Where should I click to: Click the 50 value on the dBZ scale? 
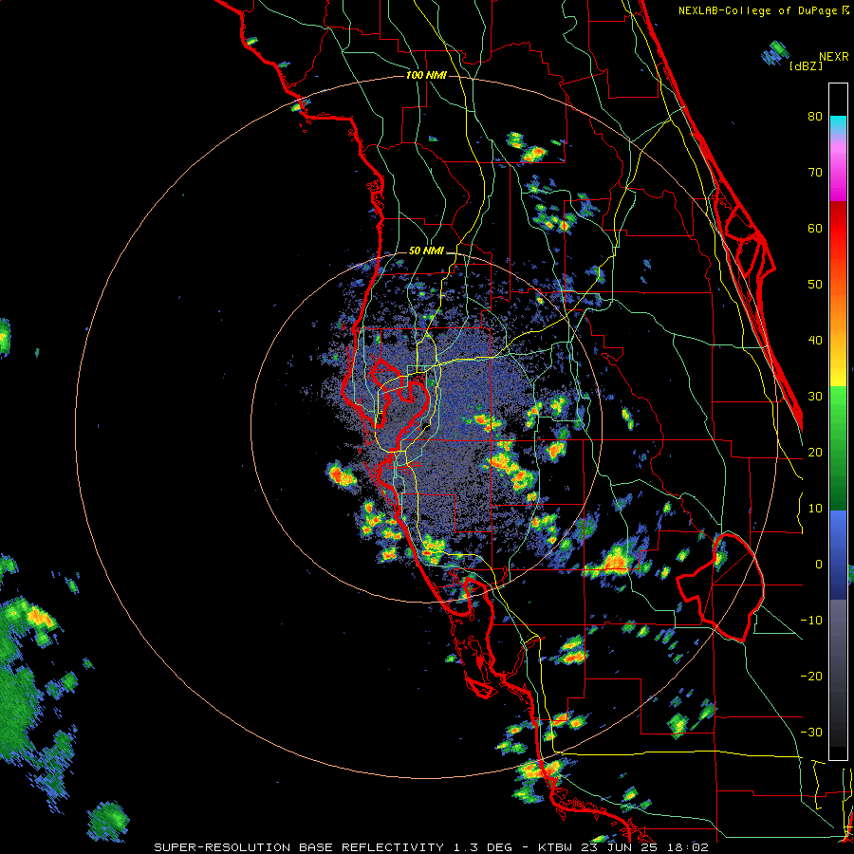[815, 285]
